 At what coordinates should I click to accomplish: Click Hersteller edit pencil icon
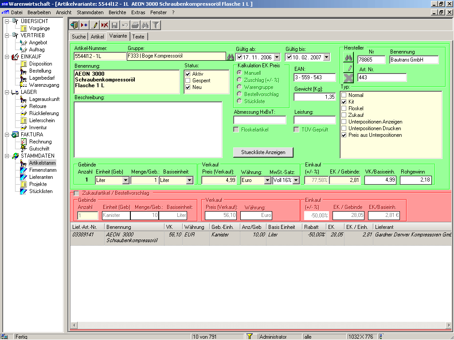tap(348, 68)
